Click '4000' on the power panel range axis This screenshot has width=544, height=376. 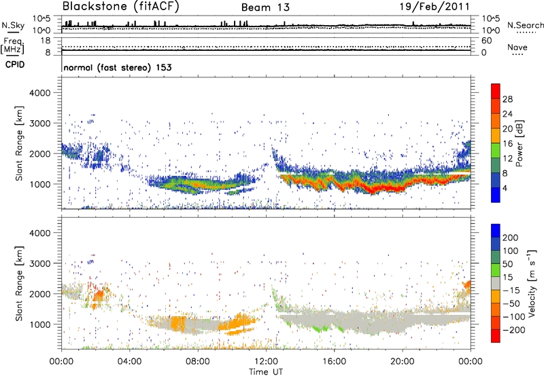pos(39,93)
